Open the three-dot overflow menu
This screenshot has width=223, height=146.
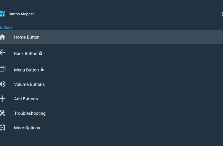click(x=222, y=14)
